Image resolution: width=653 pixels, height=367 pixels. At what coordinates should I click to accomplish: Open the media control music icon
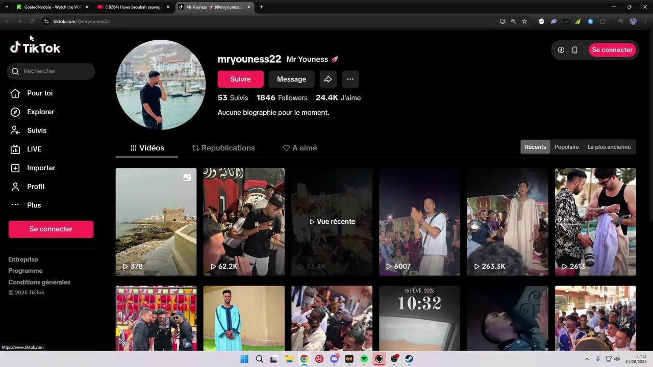click(621, 21)
